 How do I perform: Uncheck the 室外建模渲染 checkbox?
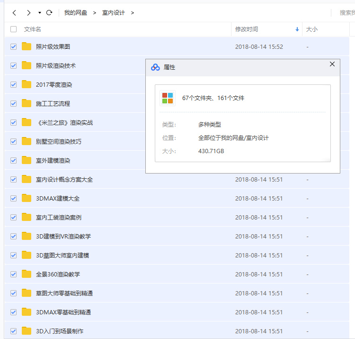click(13, 161)
